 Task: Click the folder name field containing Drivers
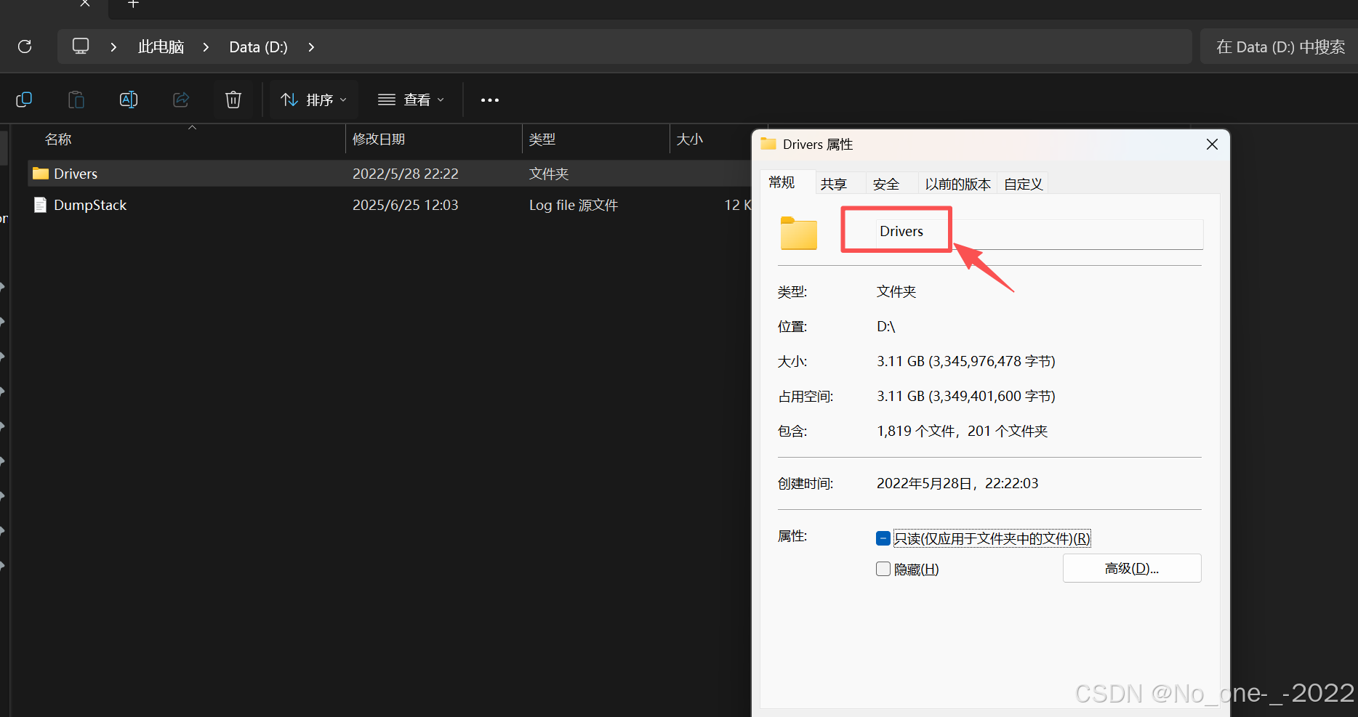tap(1040, 233)
